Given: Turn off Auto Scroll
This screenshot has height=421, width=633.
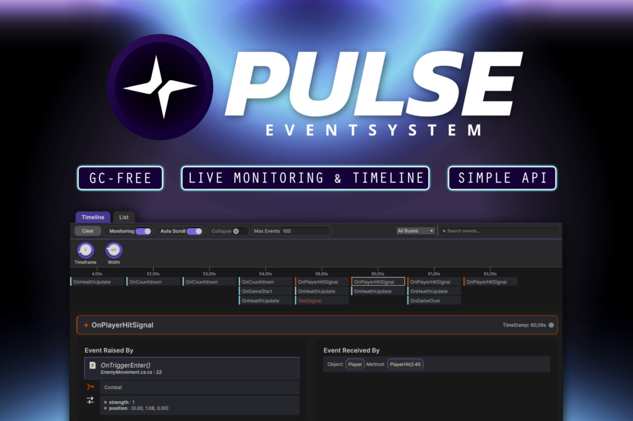Looking at the screenshot, I should pos(193,230).
